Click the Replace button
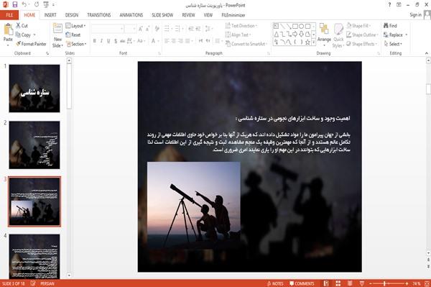431x287 pixels. (396, 35)
